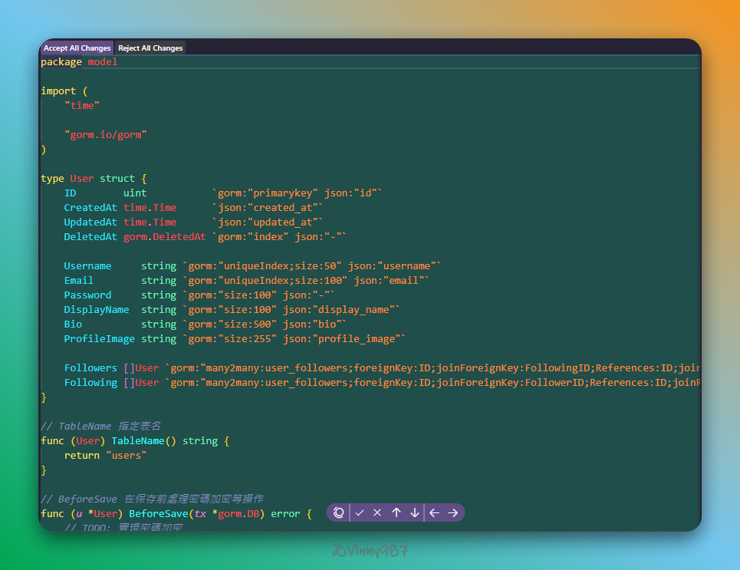This screenshot has width=740, height=570.
Task: Place cursor on the "gorm.io/gorm" import string
Action: [106, 134]
